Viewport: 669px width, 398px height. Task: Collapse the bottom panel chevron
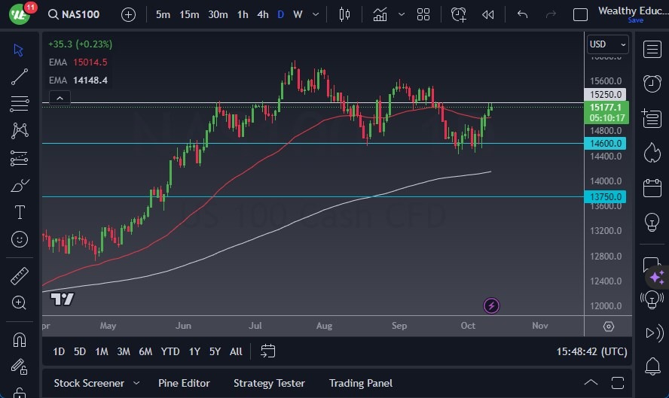(x=591, y=383)
